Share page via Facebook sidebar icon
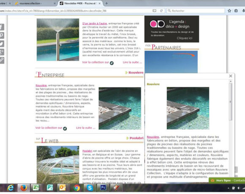The width and height of the screenshot is (245, 194). (2, 27)
